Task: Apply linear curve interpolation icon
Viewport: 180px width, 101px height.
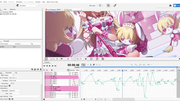Action: [132, 65]
